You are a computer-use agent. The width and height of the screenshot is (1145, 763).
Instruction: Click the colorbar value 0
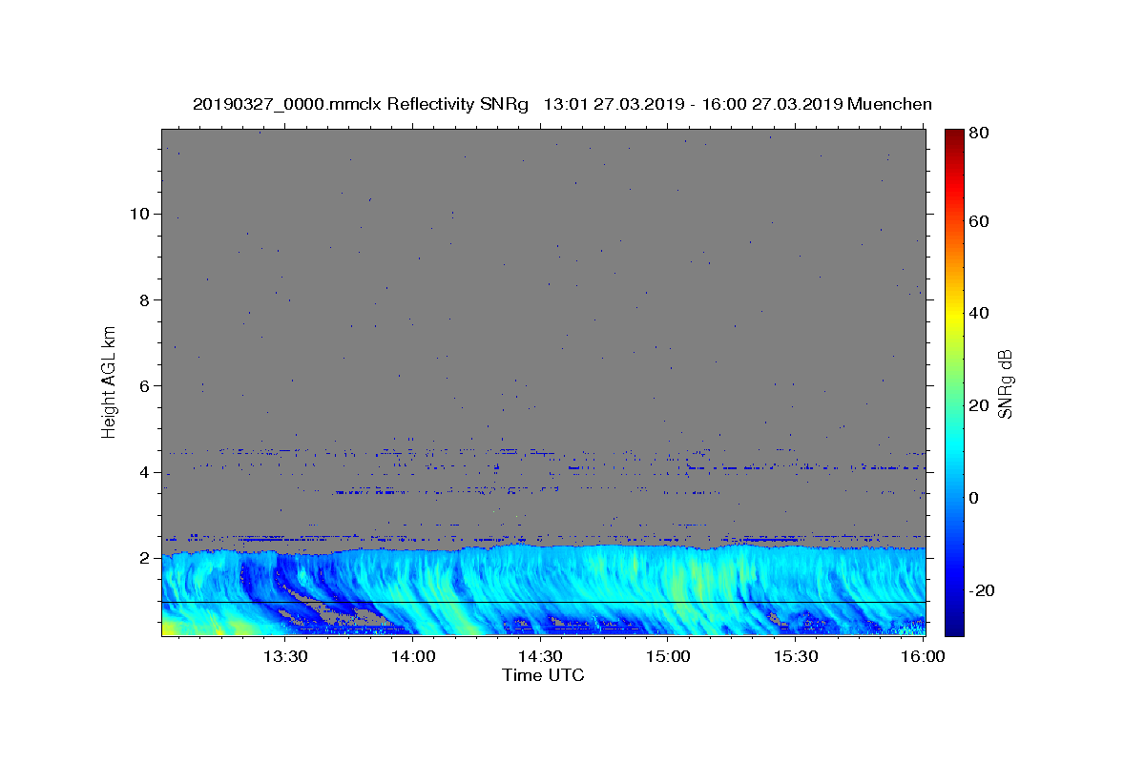pyautogui.click(x=973, y=498)
